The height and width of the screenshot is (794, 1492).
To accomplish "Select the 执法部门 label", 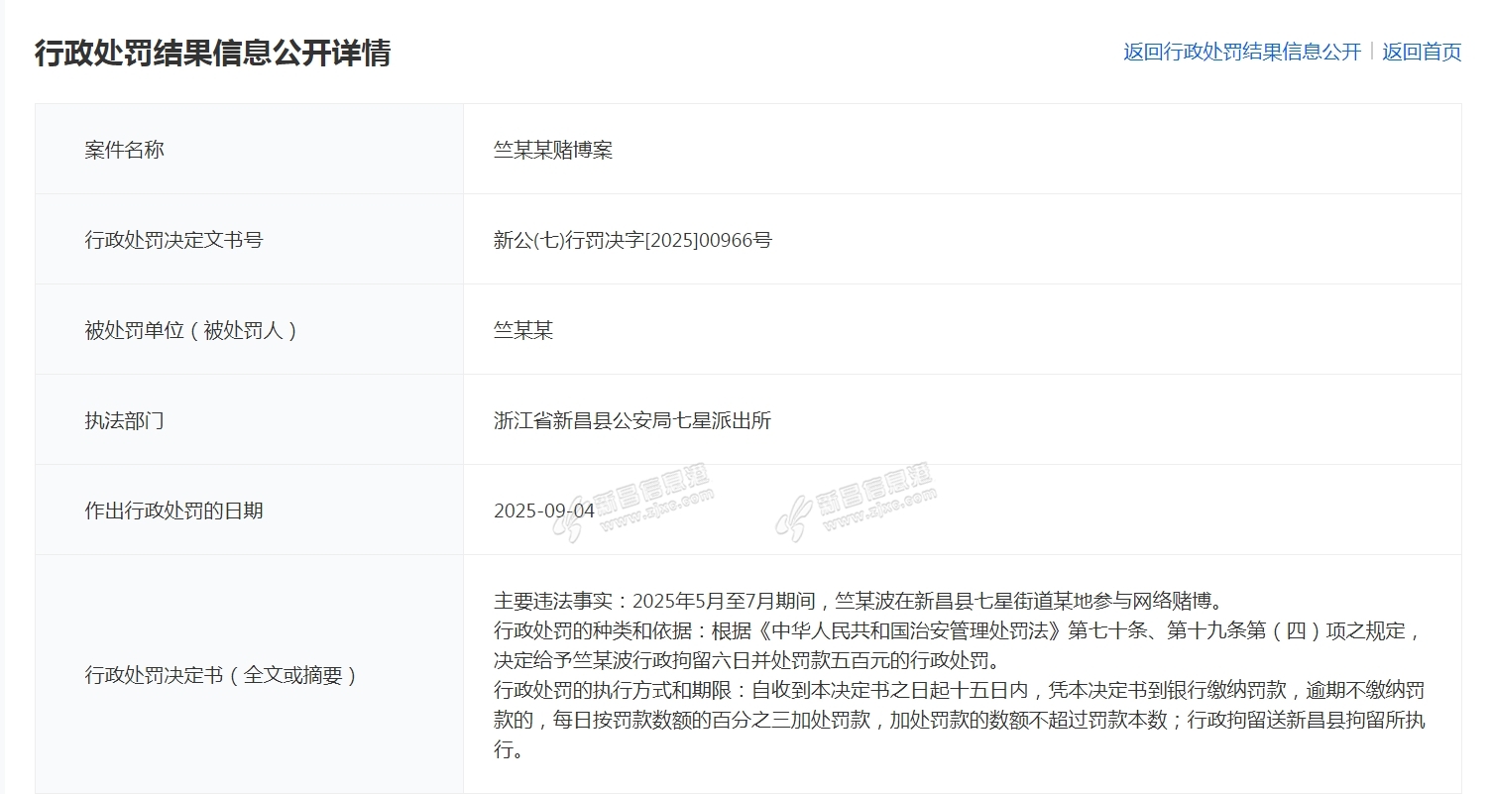I will (x=125, y=420).
